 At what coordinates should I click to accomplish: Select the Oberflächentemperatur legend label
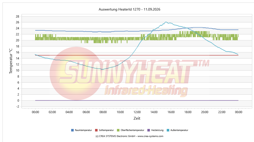pos(132,130)
